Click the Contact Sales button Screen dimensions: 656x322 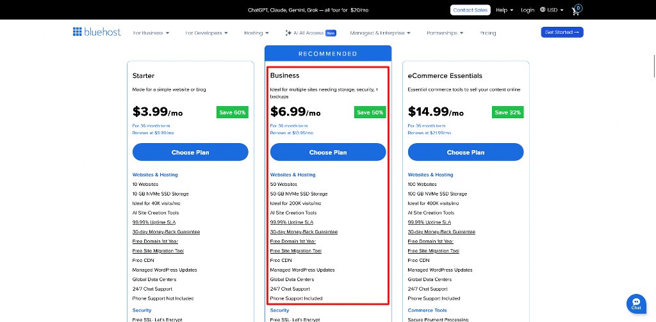(x=470, y=10)
